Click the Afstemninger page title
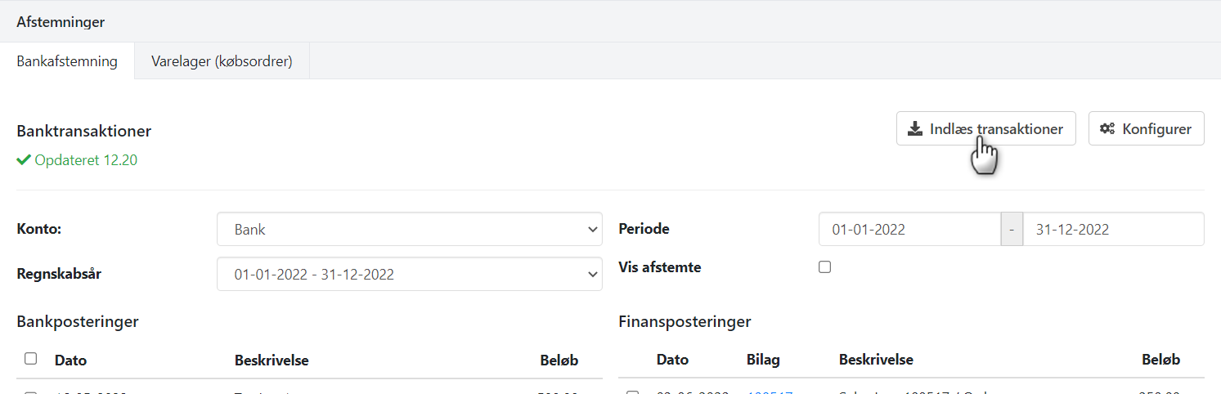This screenshot has height=394, width=1221. click(x=61, y=22)
